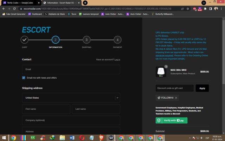Open numero temporal bookmark
Image resolution: width=225 pixels, height=141 pixels.
89,14
